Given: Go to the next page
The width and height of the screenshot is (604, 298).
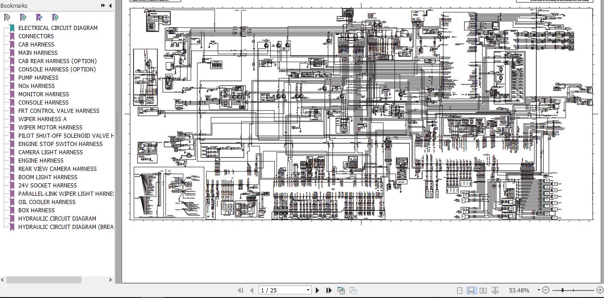Looking at the screenshot, I should click(x=317, y=290).
